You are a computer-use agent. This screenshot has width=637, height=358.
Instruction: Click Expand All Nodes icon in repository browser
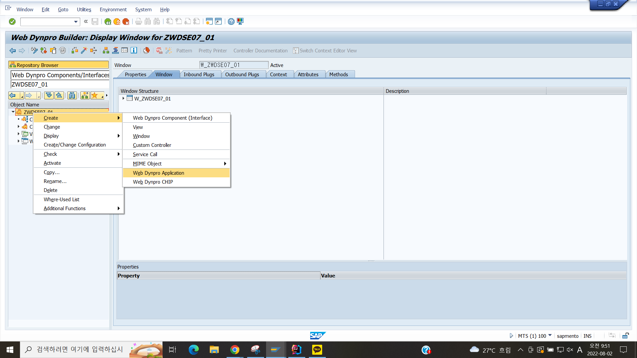click(x=49, y=95)
